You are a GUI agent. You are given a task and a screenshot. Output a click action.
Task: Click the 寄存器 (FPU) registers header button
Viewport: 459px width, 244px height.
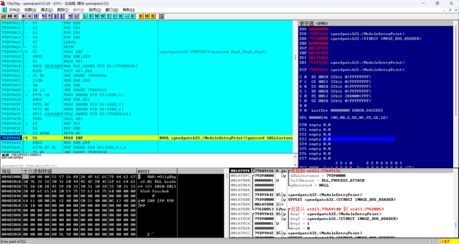click(x=377, y=23)
